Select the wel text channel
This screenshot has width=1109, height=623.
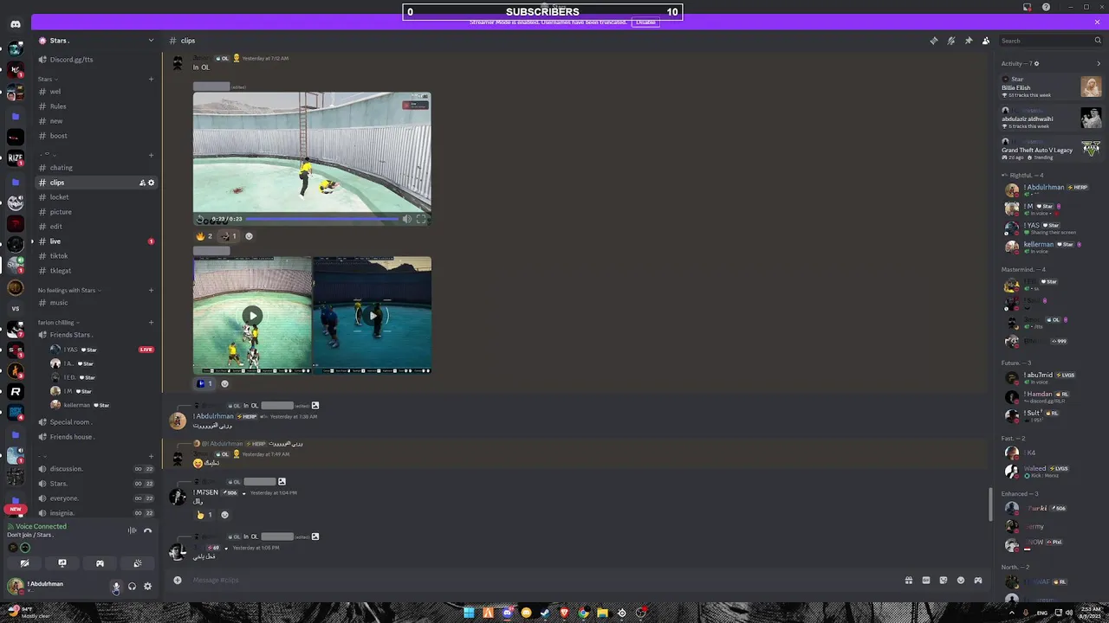[95, 92]
